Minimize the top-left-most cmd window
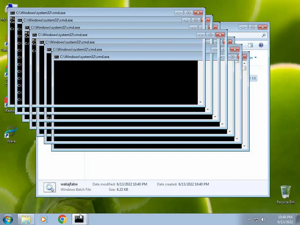 coord(179,13)
